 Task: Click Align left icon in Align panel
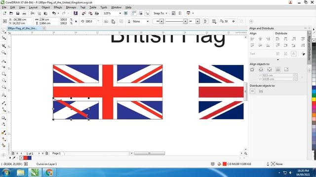[252, 39]
